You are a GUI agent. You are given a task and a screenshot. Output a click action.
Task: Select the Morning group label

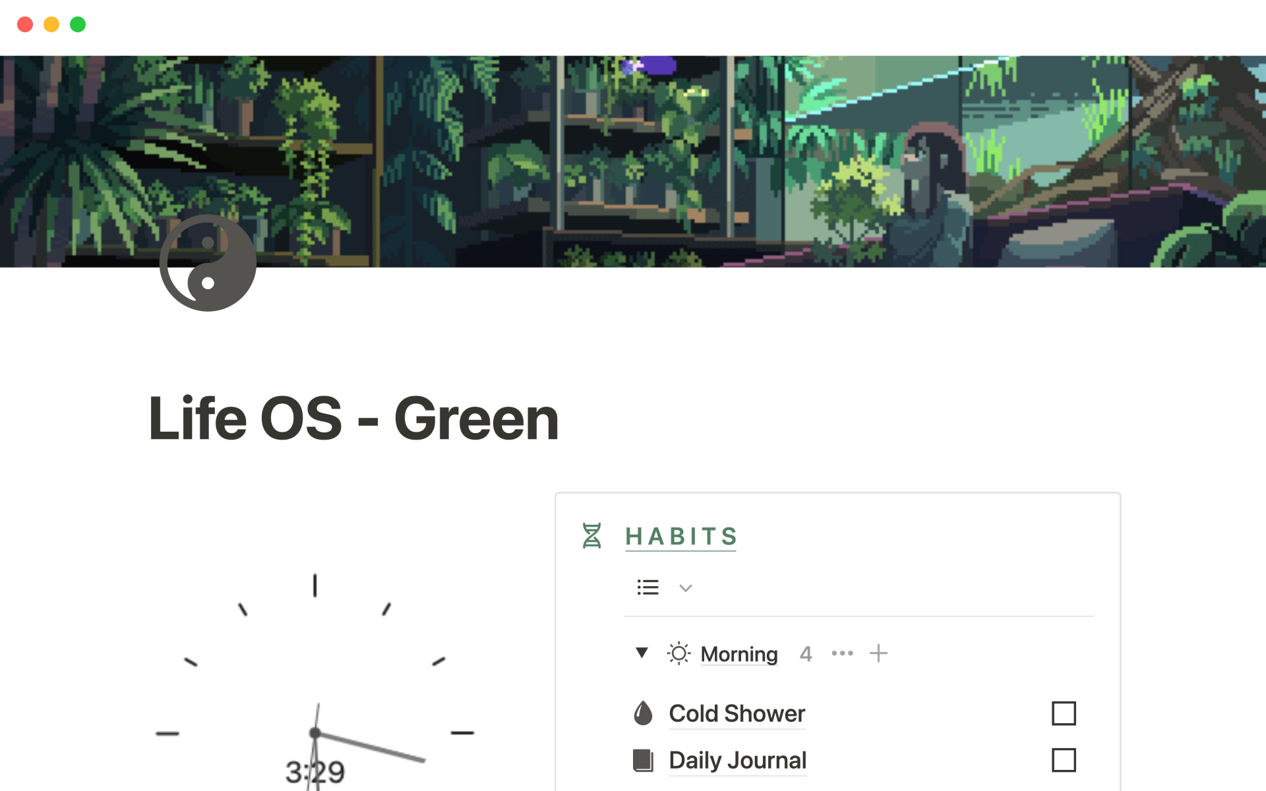738,654
